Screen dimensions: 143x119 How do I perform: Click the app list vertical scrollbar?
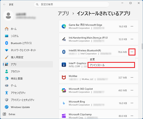tap(142, 46)
